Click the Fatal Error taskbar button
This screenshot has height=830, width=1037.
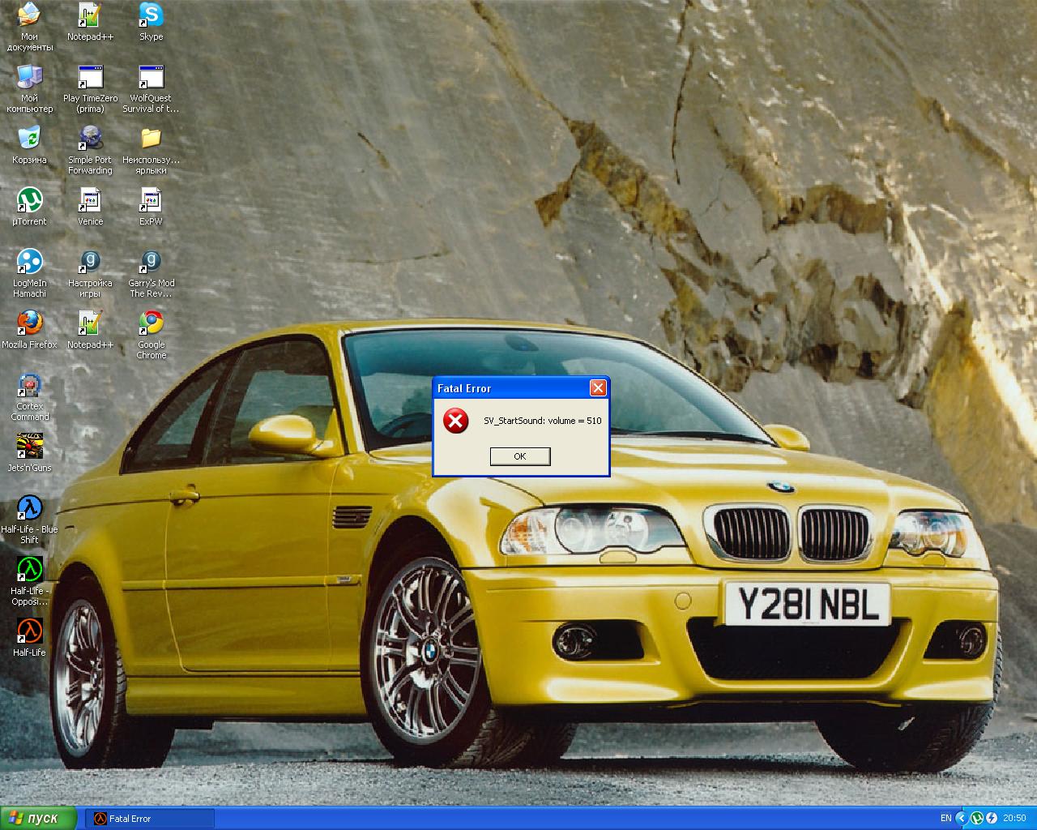[x=150, y=819]
